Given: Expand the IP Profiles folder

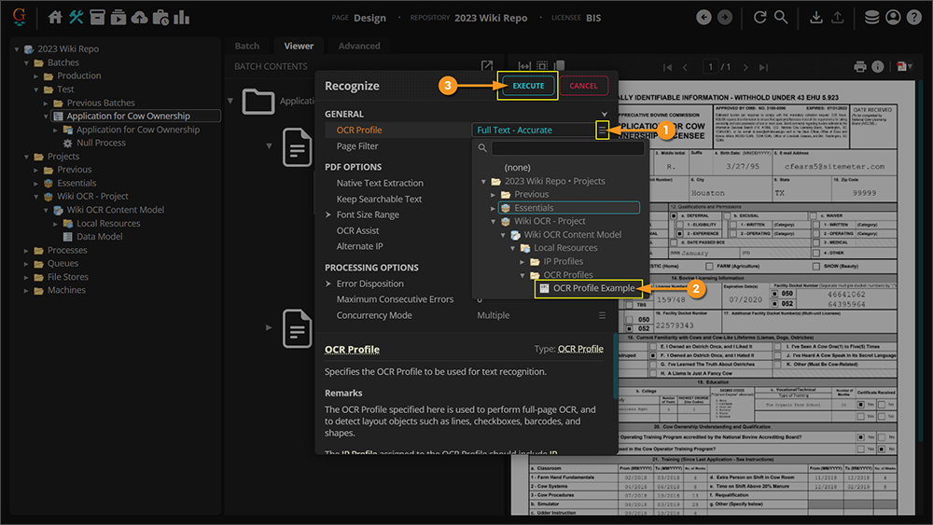Looking at the screenshot, I should (x=523, y=262).
